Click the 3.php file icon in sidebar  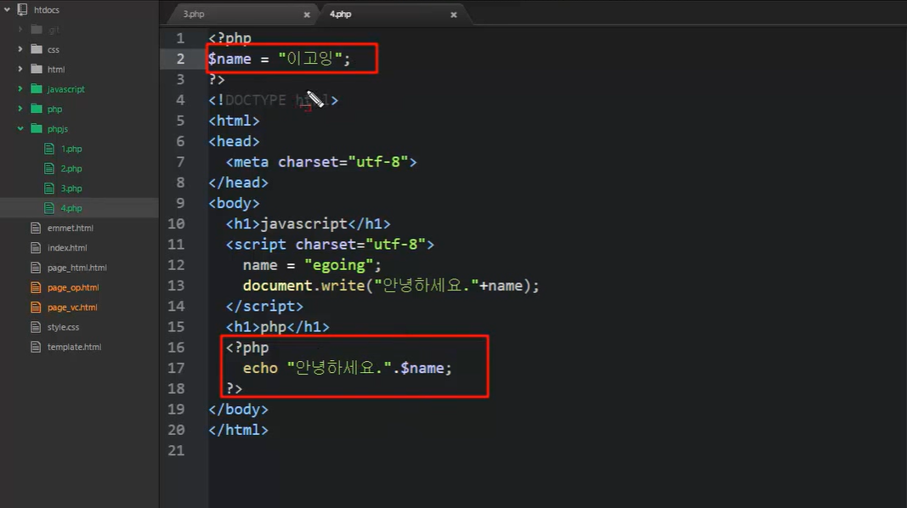(49, 189)
